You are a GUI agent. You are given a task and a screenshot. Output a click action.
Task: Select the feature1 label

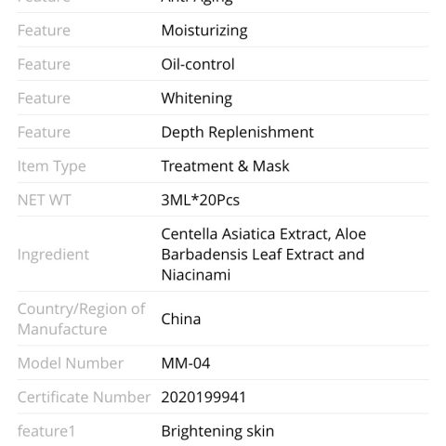(x=46, y=431)
